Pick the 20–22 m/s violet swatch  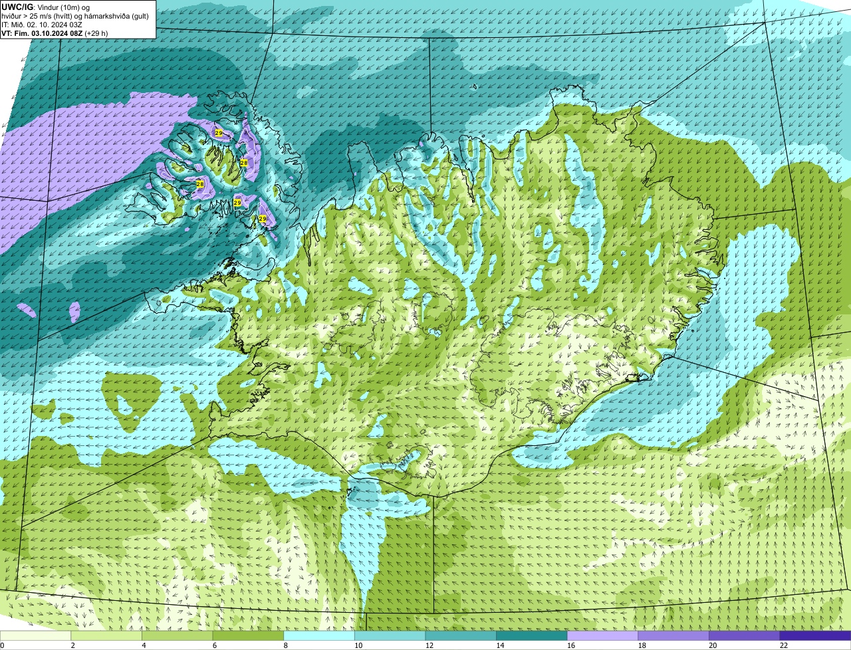pos(745,635)
